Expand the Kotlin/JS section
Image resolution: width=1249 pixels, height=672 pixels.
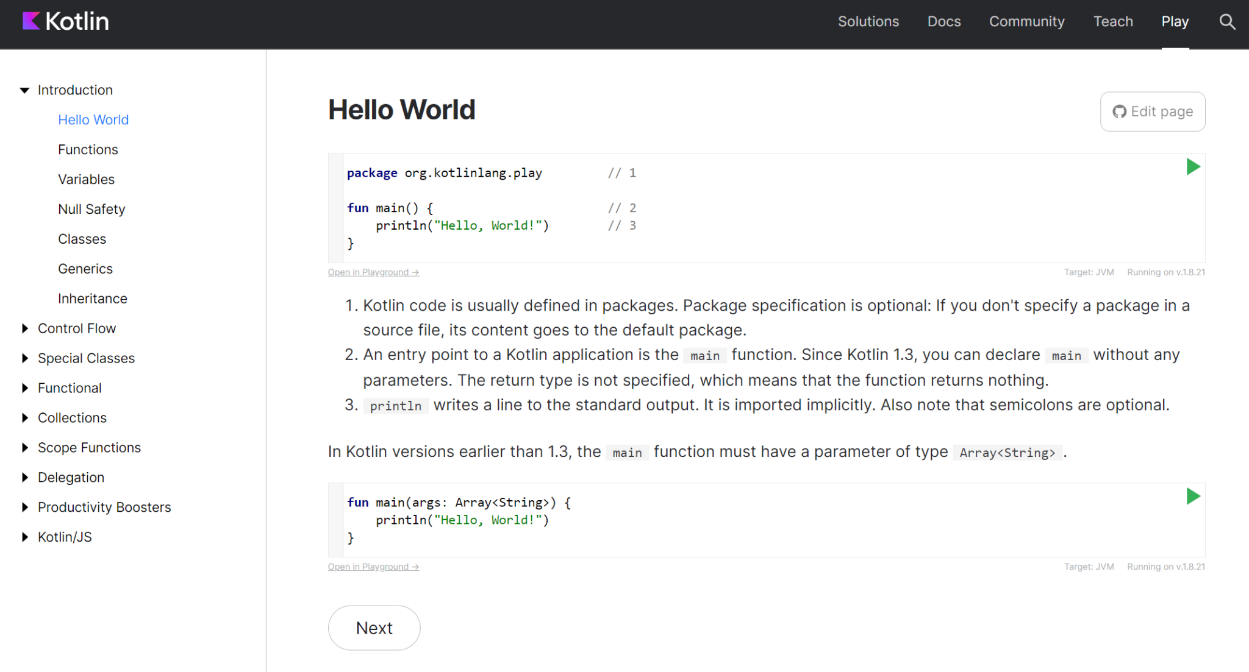point(24,537)
